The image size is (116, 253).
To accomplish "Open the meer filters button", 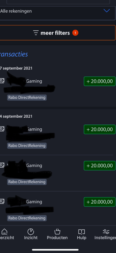I will (x=57, y=33).
